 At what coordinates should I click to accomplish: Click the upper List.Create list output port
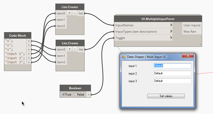click(81, 13)
